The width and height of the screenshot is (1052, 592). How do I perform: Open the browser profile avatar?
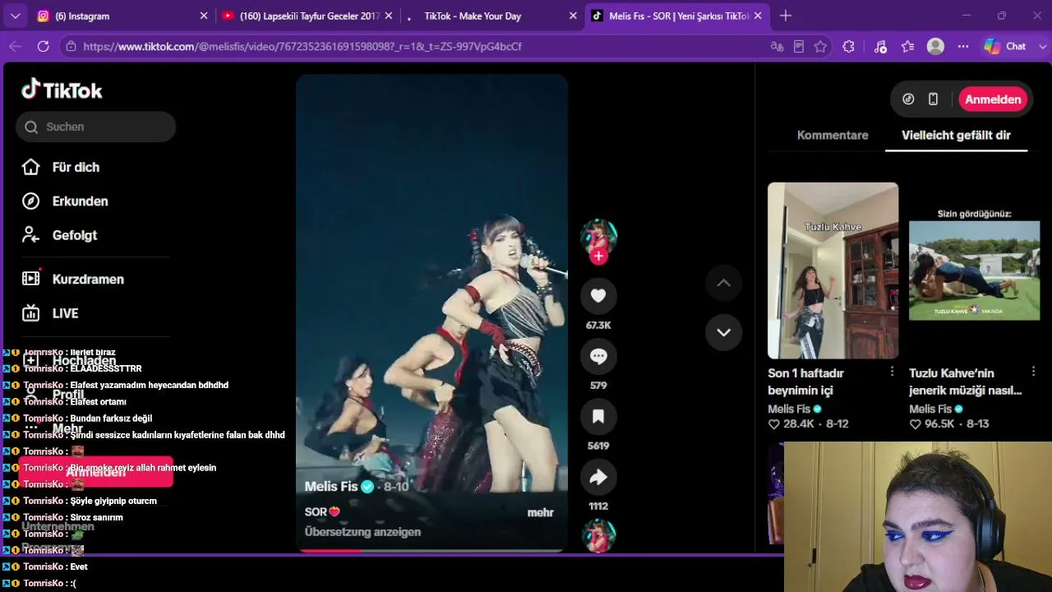click(x=935, y=47)
